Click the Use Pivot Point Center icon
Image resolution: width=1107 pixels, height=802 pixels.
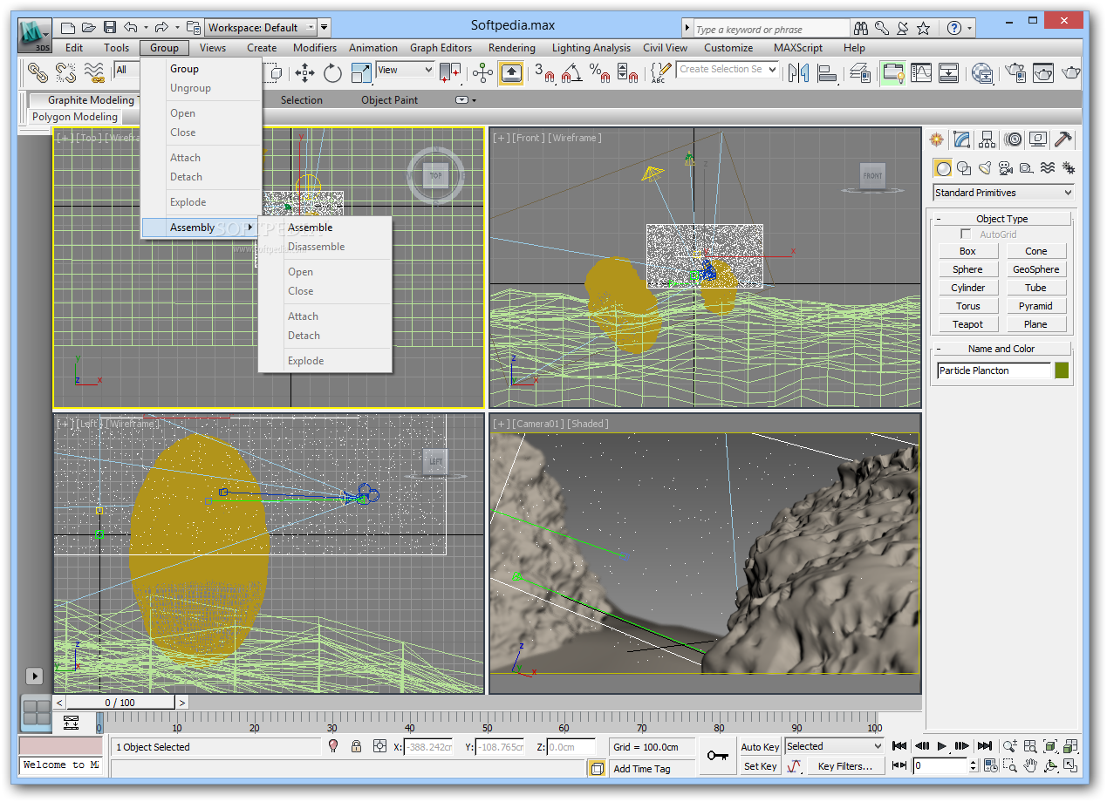(450, 72)
